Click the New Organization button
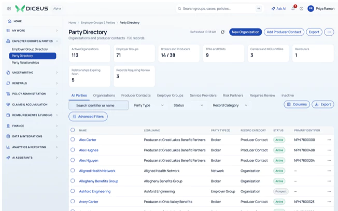This screenshot has width=338, height=211. (x=246, y=32)
